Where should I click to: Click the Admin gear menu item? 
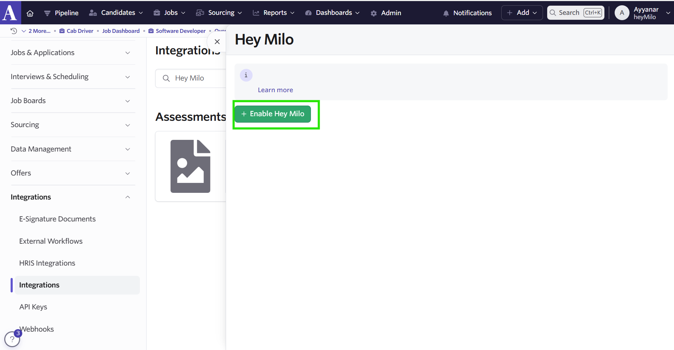[x=386, y=13]
